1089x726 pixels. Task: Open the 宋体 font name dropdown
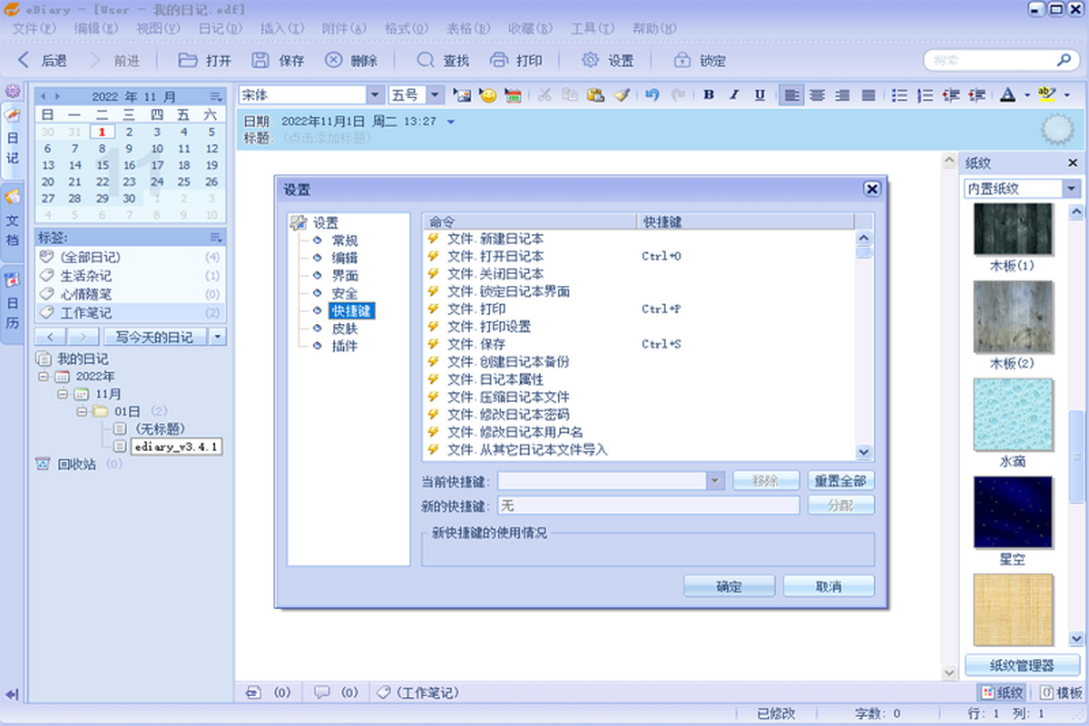pyautogui.click(x=375, y=95)
